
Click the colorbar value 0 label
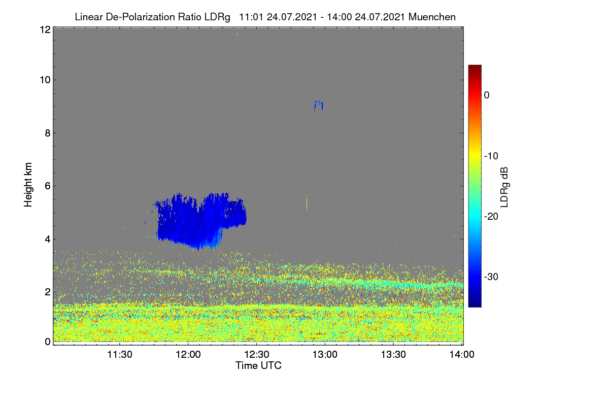[487, 95]
